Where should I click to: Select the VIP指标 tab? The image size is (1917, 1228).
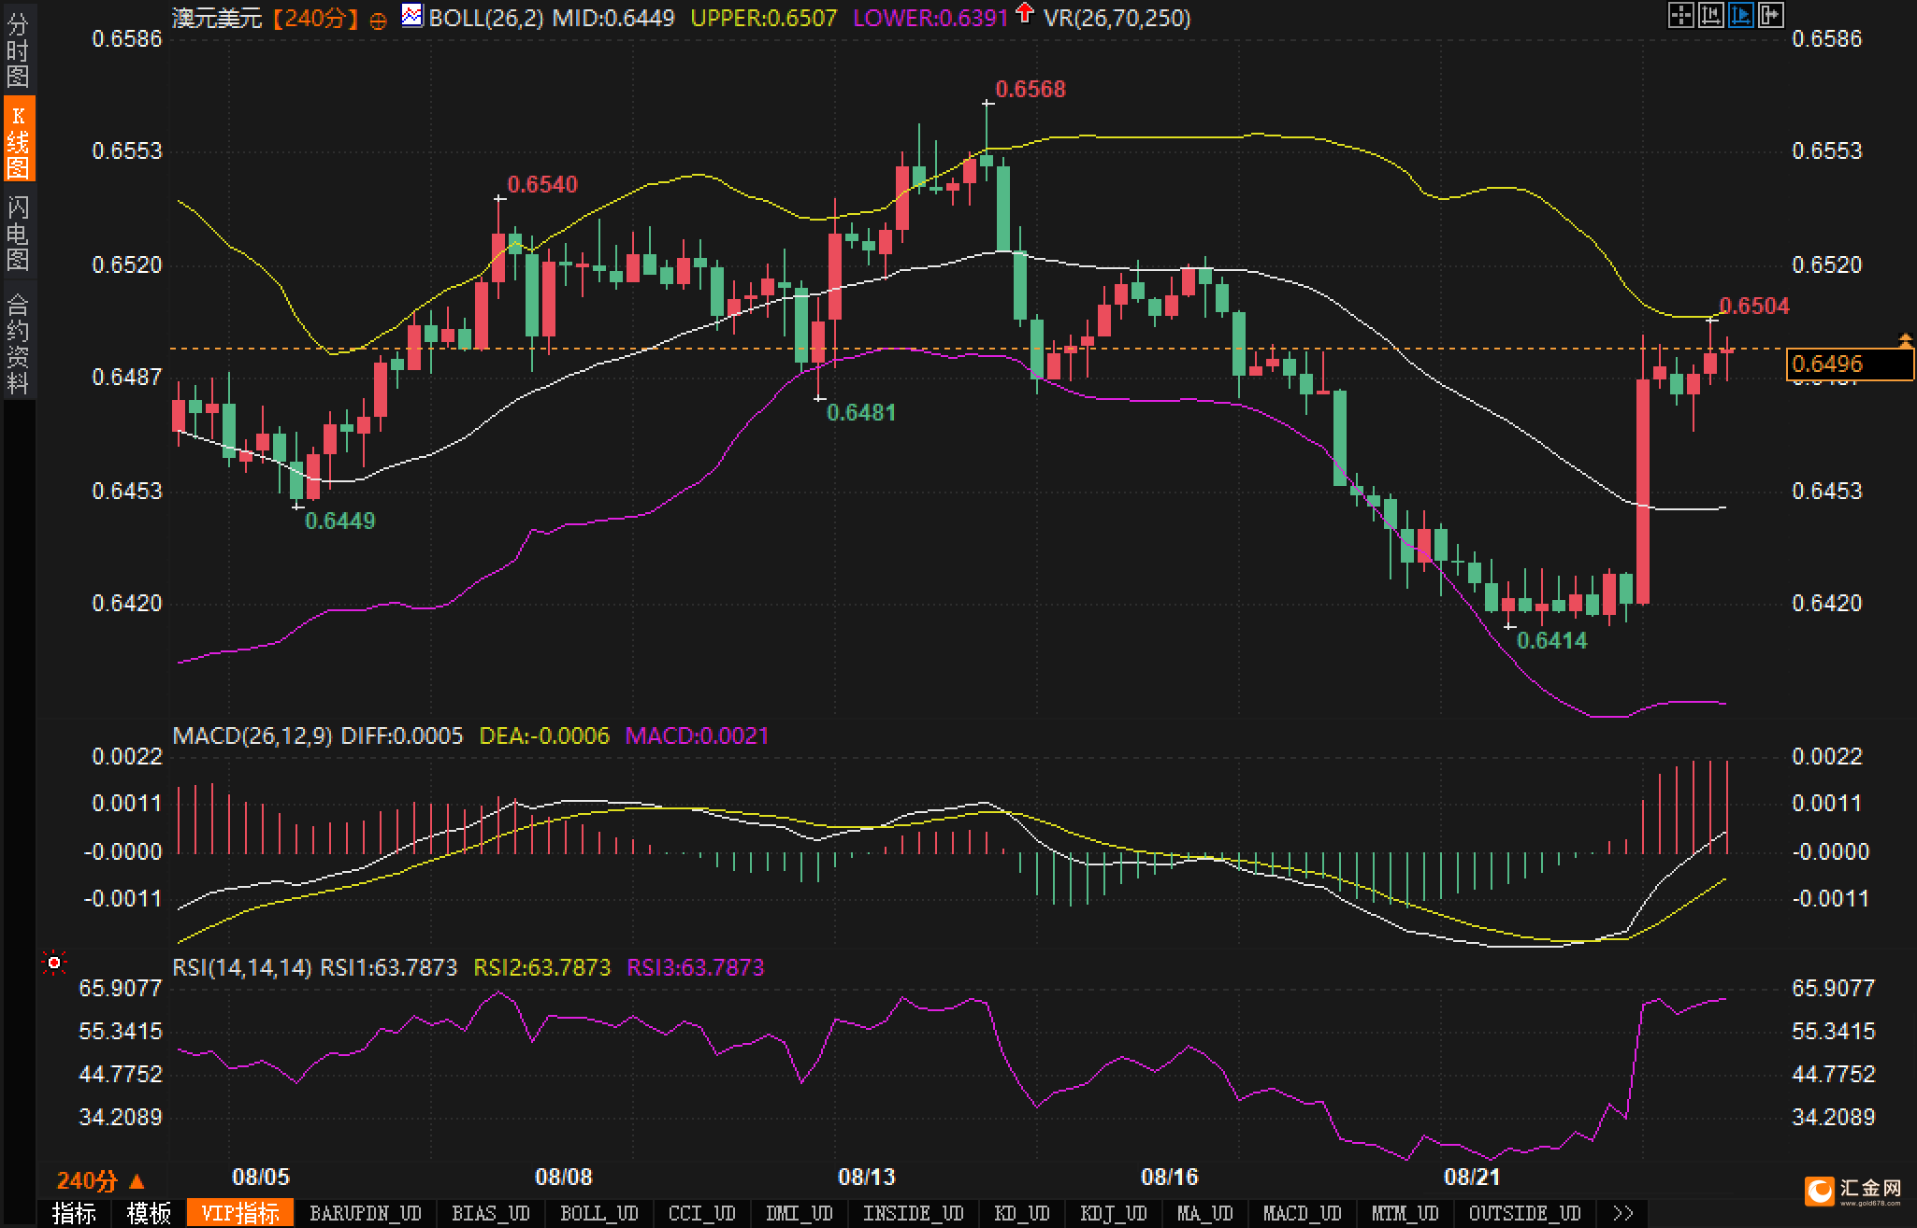click(x=240, y=1213)
